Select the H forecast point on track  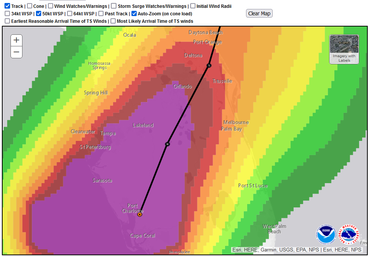[167, 144]
